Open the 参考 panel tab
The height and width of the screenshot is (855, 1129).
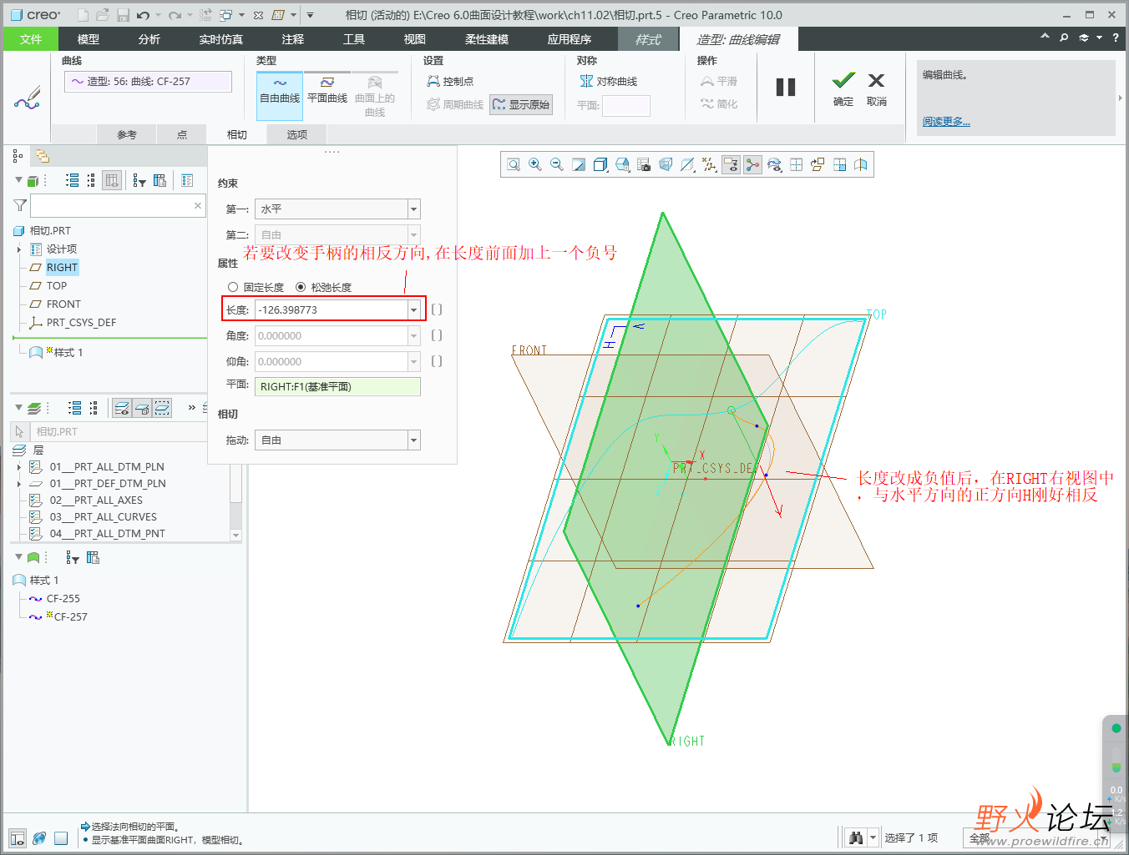coord(126,134)
